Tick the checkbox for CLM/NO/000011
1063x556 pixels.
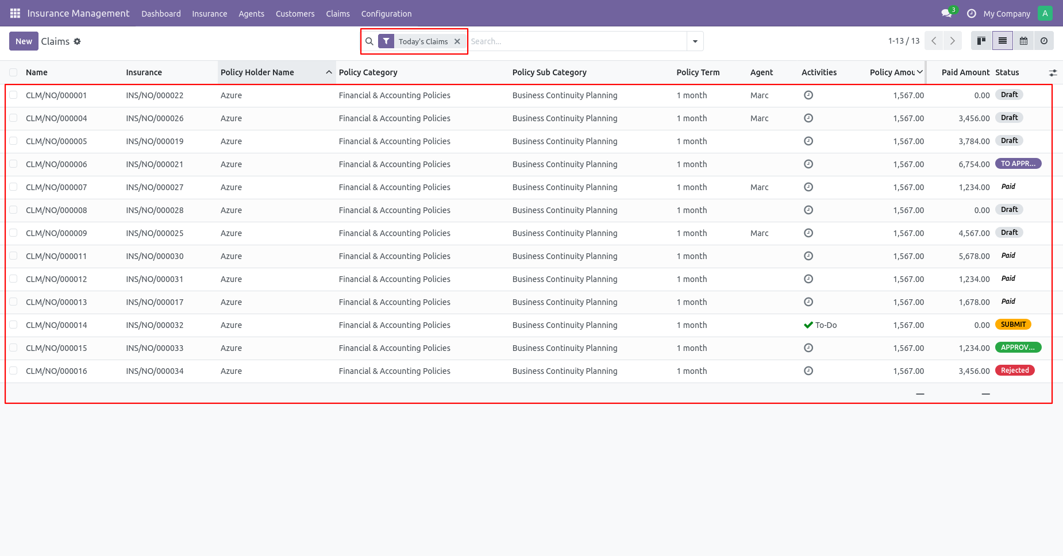[x=13, y=256]
